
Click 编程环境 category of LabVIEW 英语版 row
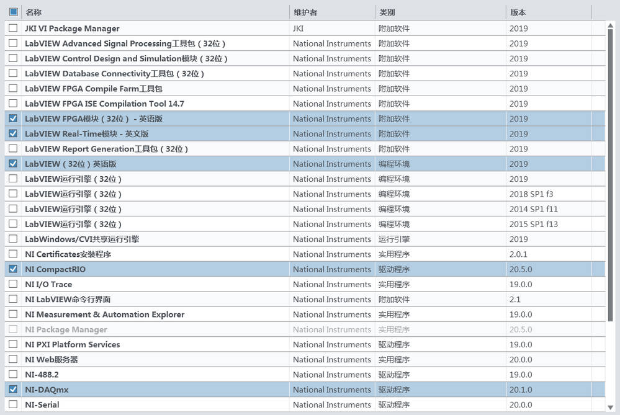pos(394,164)
